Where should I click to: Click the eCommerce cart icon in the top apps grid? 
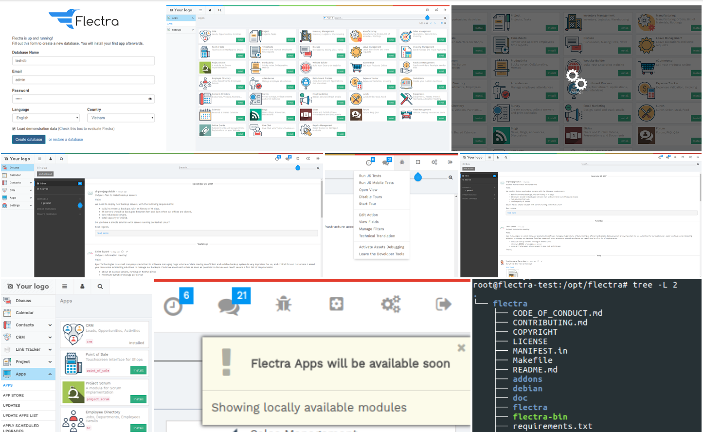(x=356, y=67)
